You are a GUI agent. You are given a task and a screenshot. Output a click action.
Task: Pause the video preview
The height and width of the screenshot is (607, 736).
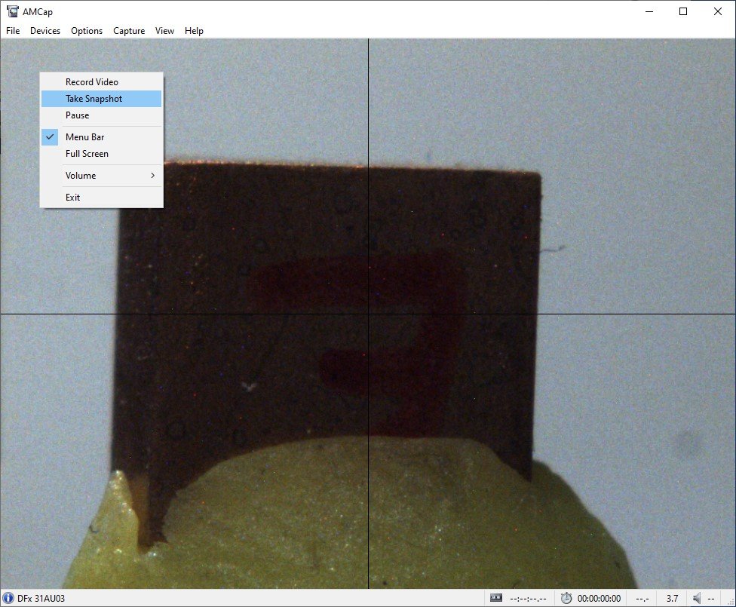coord(77,115)
